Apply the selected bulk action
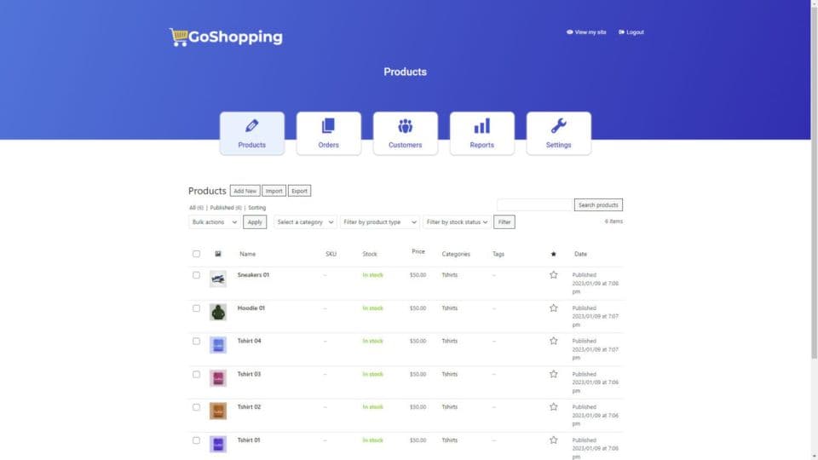 pyautogui.click(x=255, y=222)
